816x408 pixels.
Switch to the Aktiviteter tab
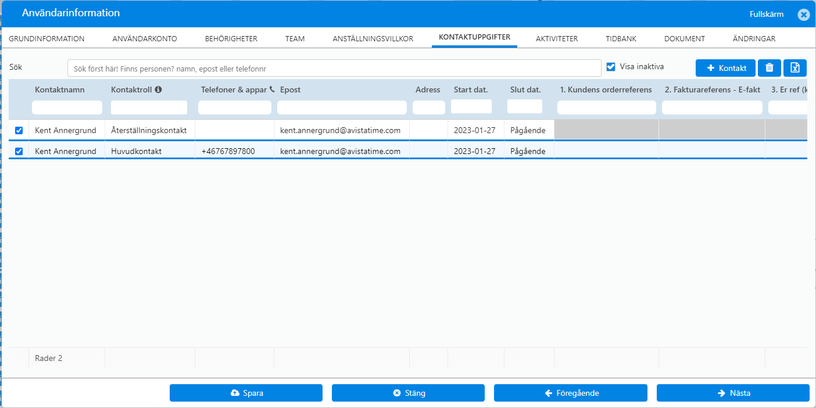(557, 39)
